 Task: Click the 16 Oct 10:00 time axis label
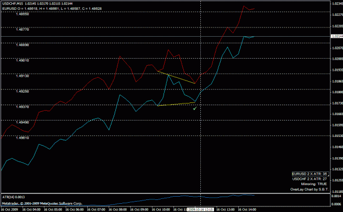tap(161, 210)
